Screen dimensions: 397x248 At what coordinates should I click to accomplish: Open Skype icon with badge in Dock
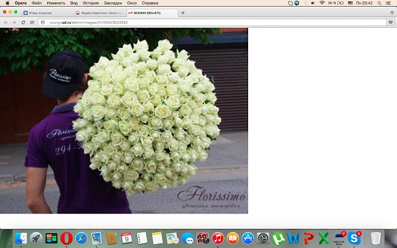(354, 238)
